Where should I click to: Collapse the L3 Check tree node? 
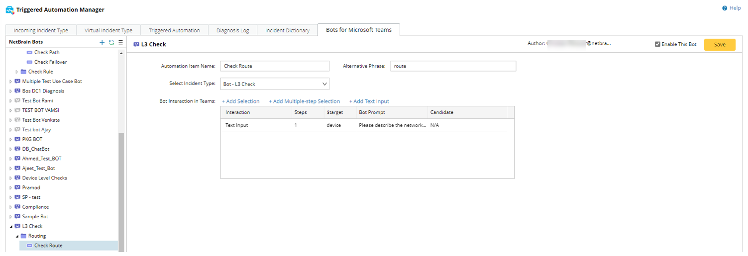tap(11, 226)
